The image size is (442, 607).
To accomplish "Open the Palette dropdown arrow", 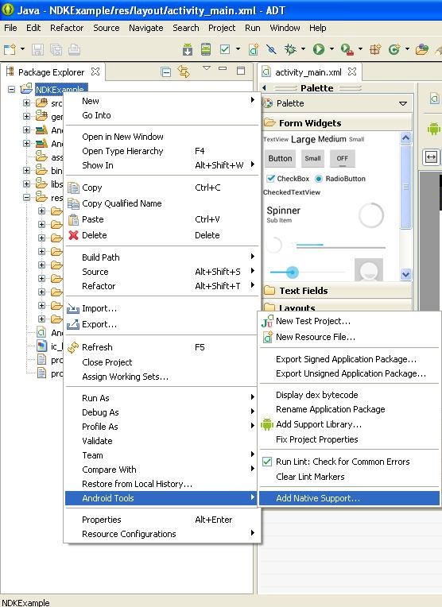I will pos(403,103).
